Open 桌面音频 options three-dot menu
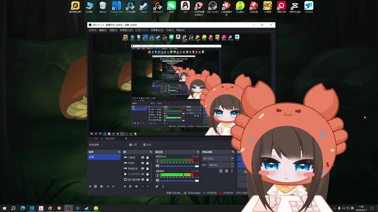 [x=157, y=175]
